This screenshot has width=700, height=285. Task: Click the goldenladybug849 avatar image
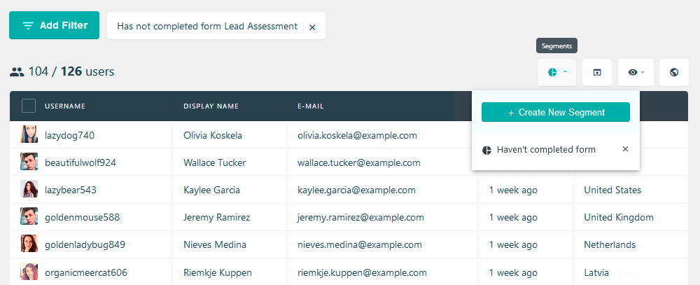click(x=29, y=244)
